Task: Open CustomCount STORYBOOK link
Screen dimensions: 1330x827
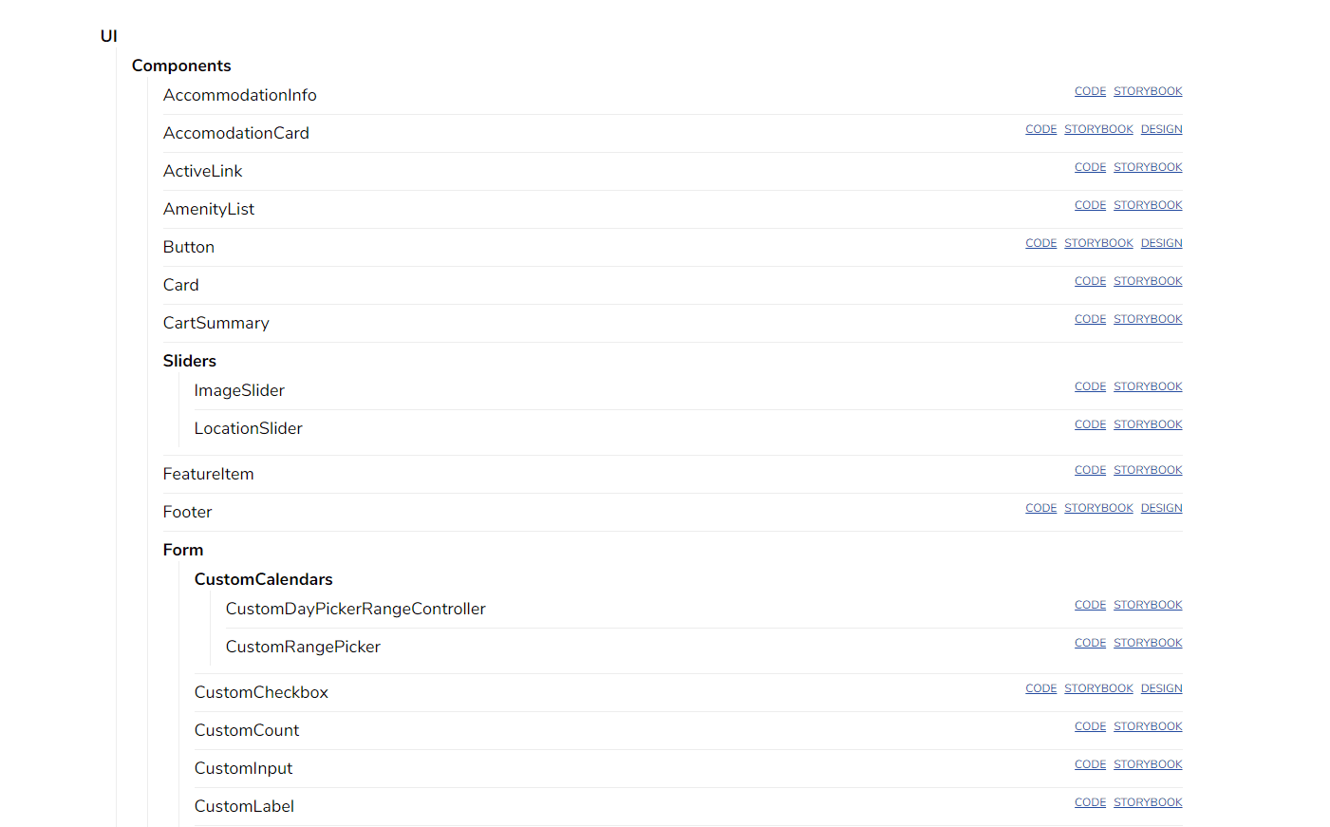Action: coord(1148,726)
